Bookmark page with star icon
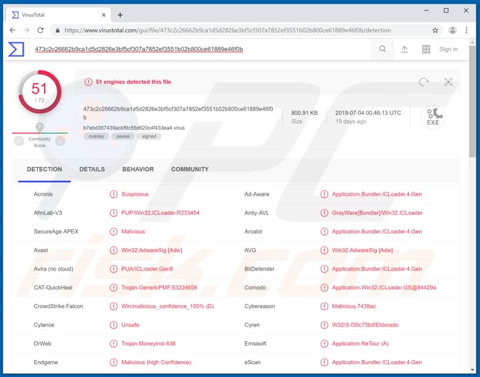 pyautogui.click(x=435, y=30)
